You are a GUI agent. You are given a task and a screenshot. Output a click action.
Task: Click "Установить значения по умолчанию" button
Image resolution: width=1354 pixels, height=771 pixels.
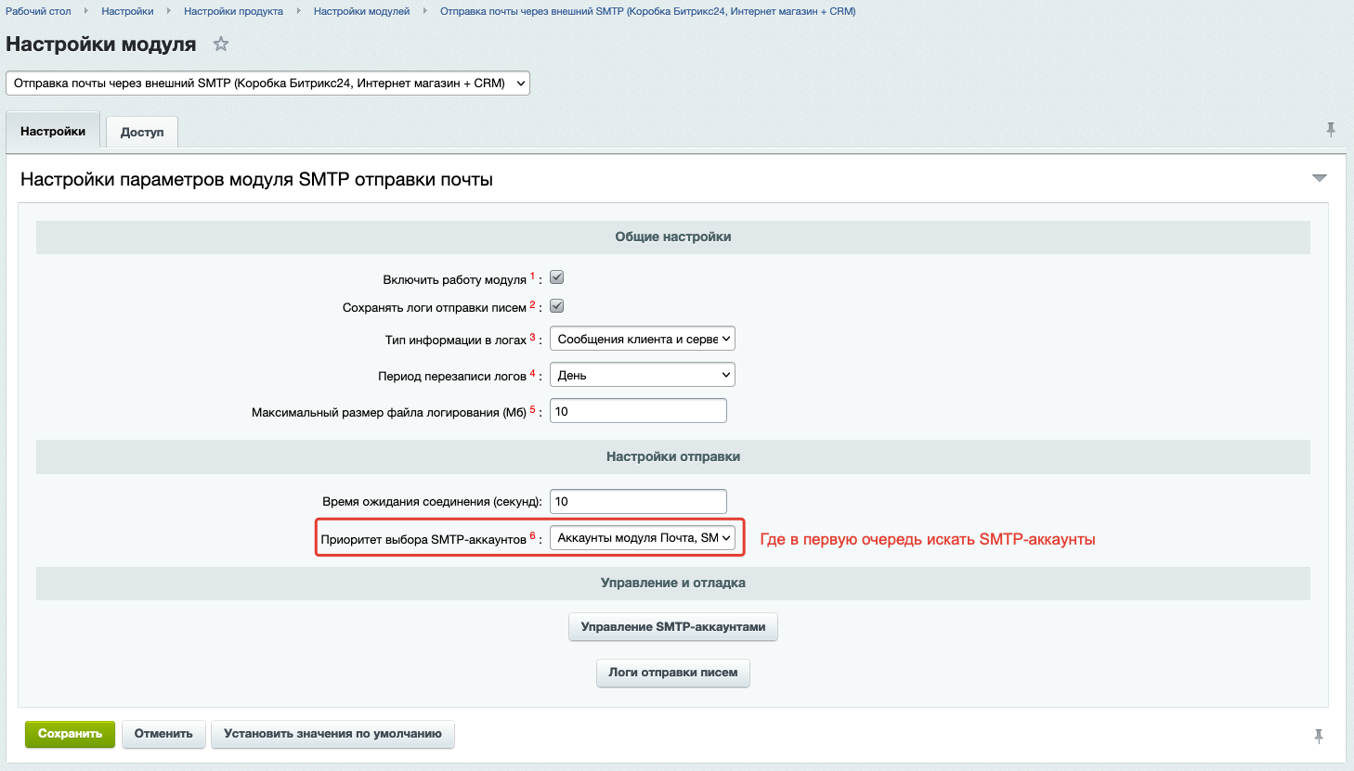[x=332, y=734]
